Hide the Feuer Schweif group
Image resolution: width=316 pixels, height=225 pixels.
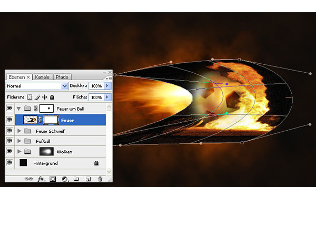[9, 131]
